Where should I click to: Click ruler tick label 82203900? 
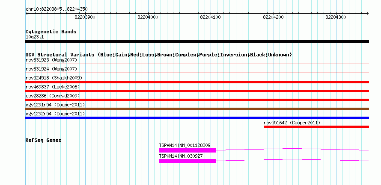(x=85, y=17)
